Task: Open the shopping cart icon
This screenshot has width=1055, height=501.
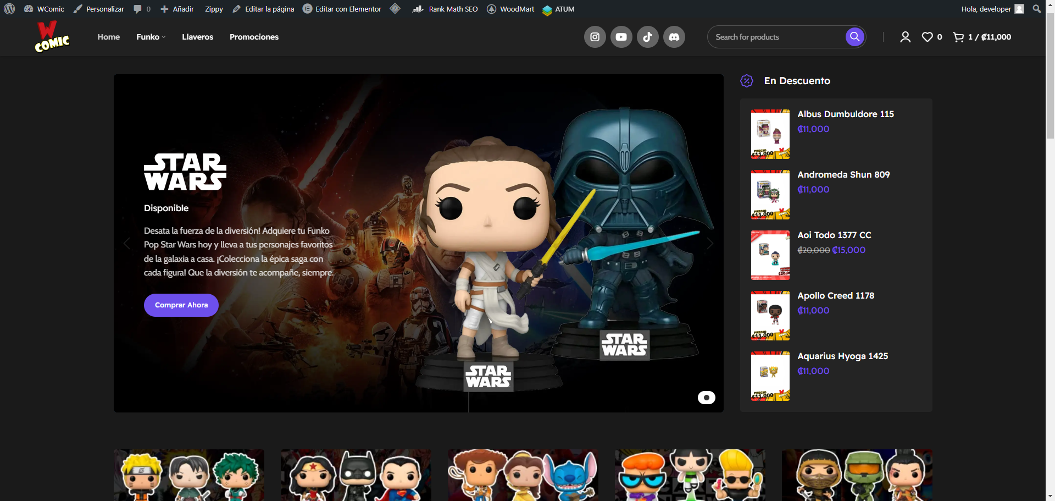Action: pyautogui.click(x=959, y=36)
